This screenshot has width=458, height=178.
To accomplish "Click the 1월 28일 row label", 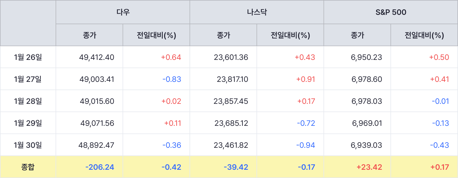I will point(28,101).
